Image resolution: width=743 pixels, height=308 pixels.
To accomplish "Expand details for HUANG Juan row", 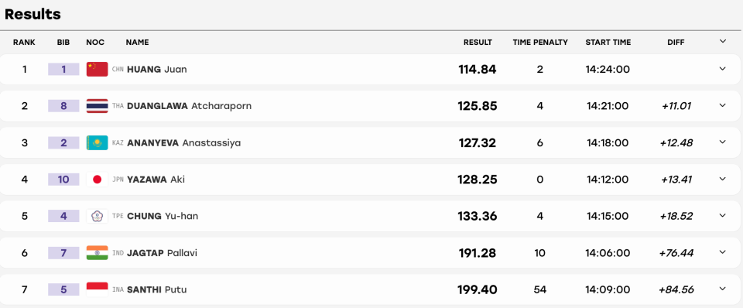I will [723, 69].
